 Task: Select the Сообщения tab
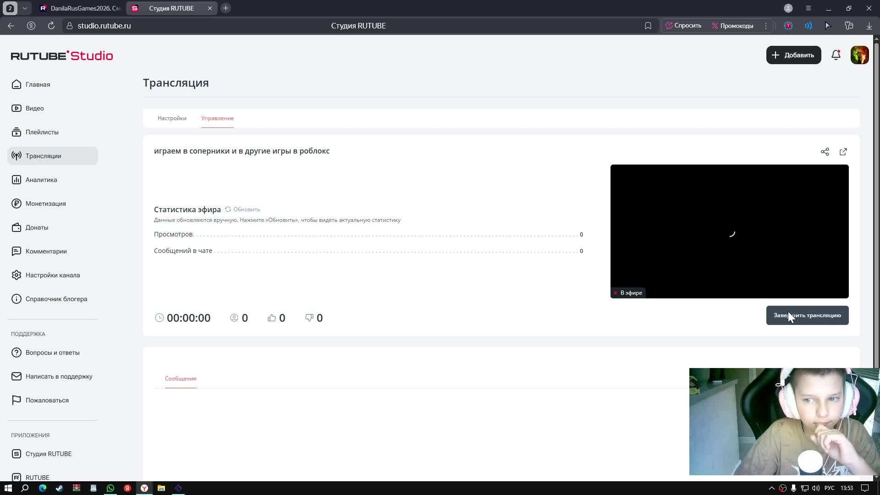(181, 379)
